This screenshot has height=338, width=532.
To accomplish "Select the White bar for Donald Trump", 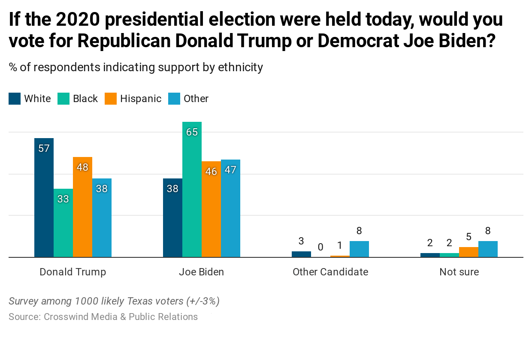I will [x=44, y=197].
